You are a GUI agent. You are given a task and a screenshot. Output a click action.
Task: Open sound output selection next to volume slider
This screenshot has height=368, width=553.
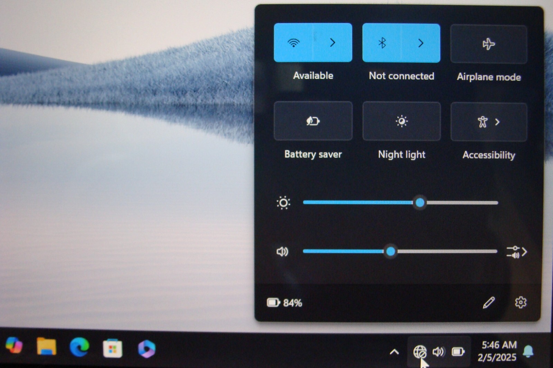point(517,252)
